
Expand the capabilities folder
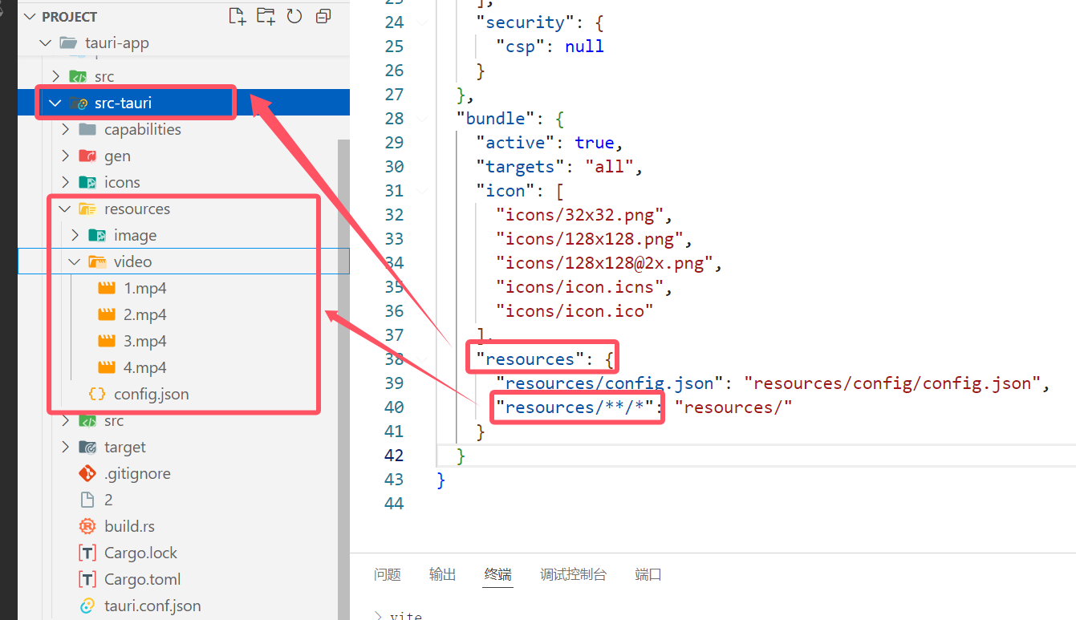tap(65, 128)
